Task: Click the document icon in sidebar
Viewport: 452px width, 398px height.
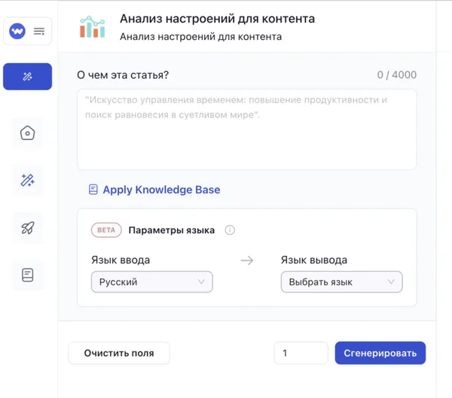Action: tap(27, 275)
